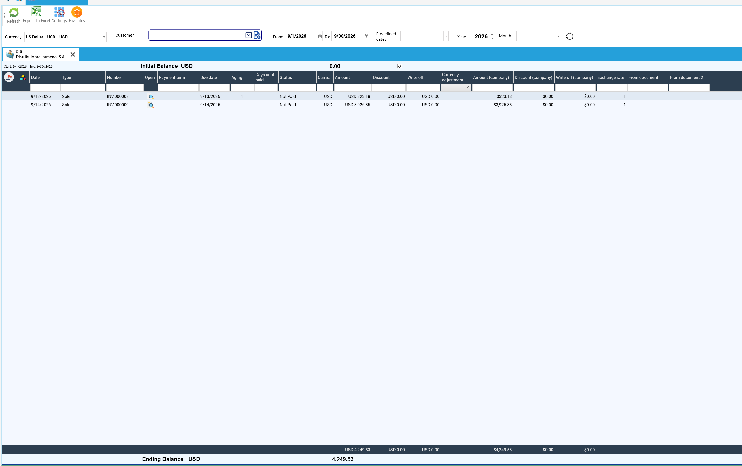Image resolution: width=742 pixels, height=466 pixels.
Task: Export the report to Excel
Action: click(x=36, y=15)
